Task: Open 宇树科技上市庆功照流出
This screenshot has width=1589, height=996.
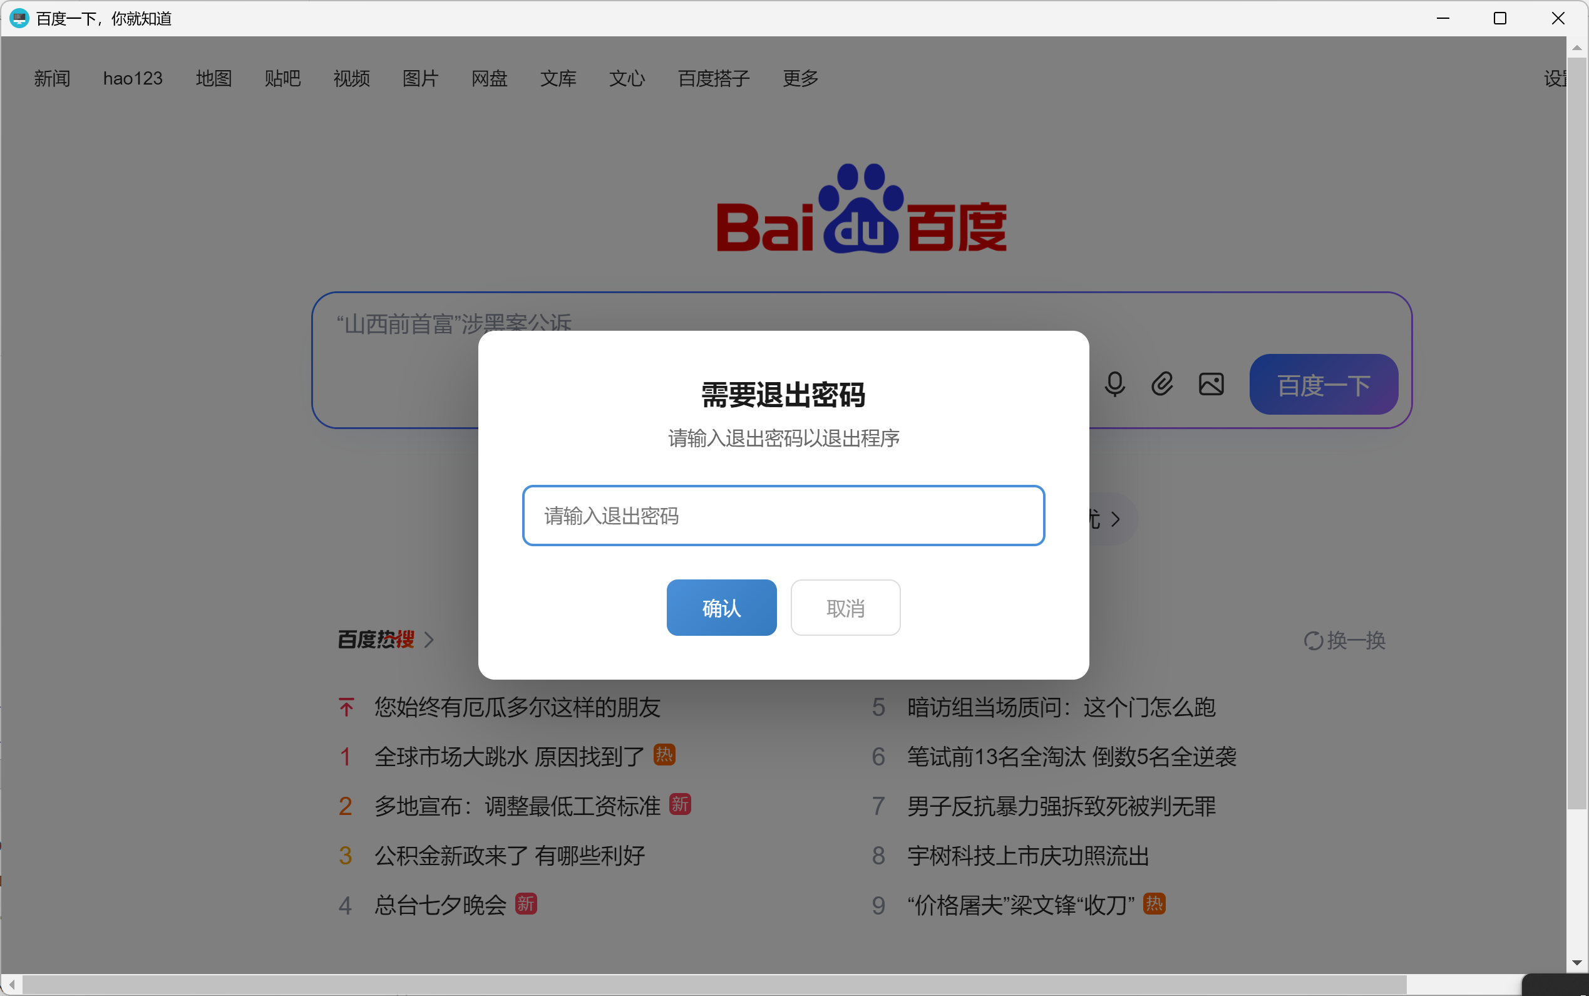Action: [x=1028, y=856]
